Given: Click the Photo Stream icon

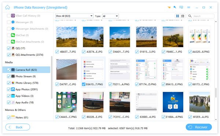Looking at the screenshot, I should coord(13,76).
